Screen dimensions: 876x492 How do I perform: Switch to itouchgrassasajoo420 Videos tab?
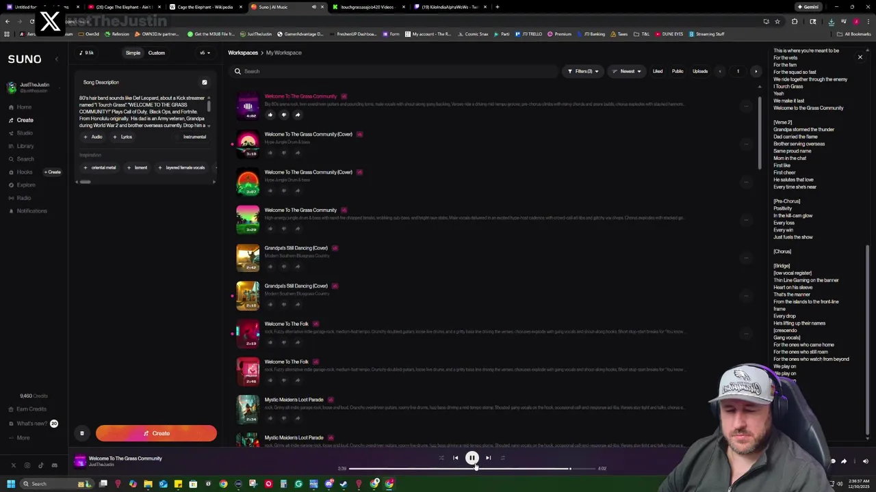[x=368, y=7]
